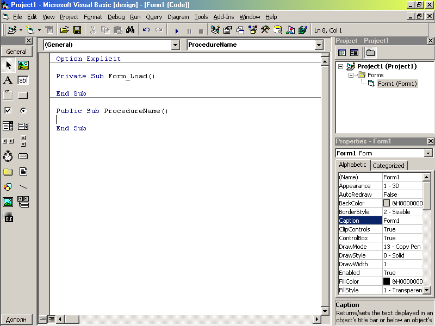Click the Break pause button
Viewport: 435px width, 326px height.
pyautogui.click(x=189, y=30)
